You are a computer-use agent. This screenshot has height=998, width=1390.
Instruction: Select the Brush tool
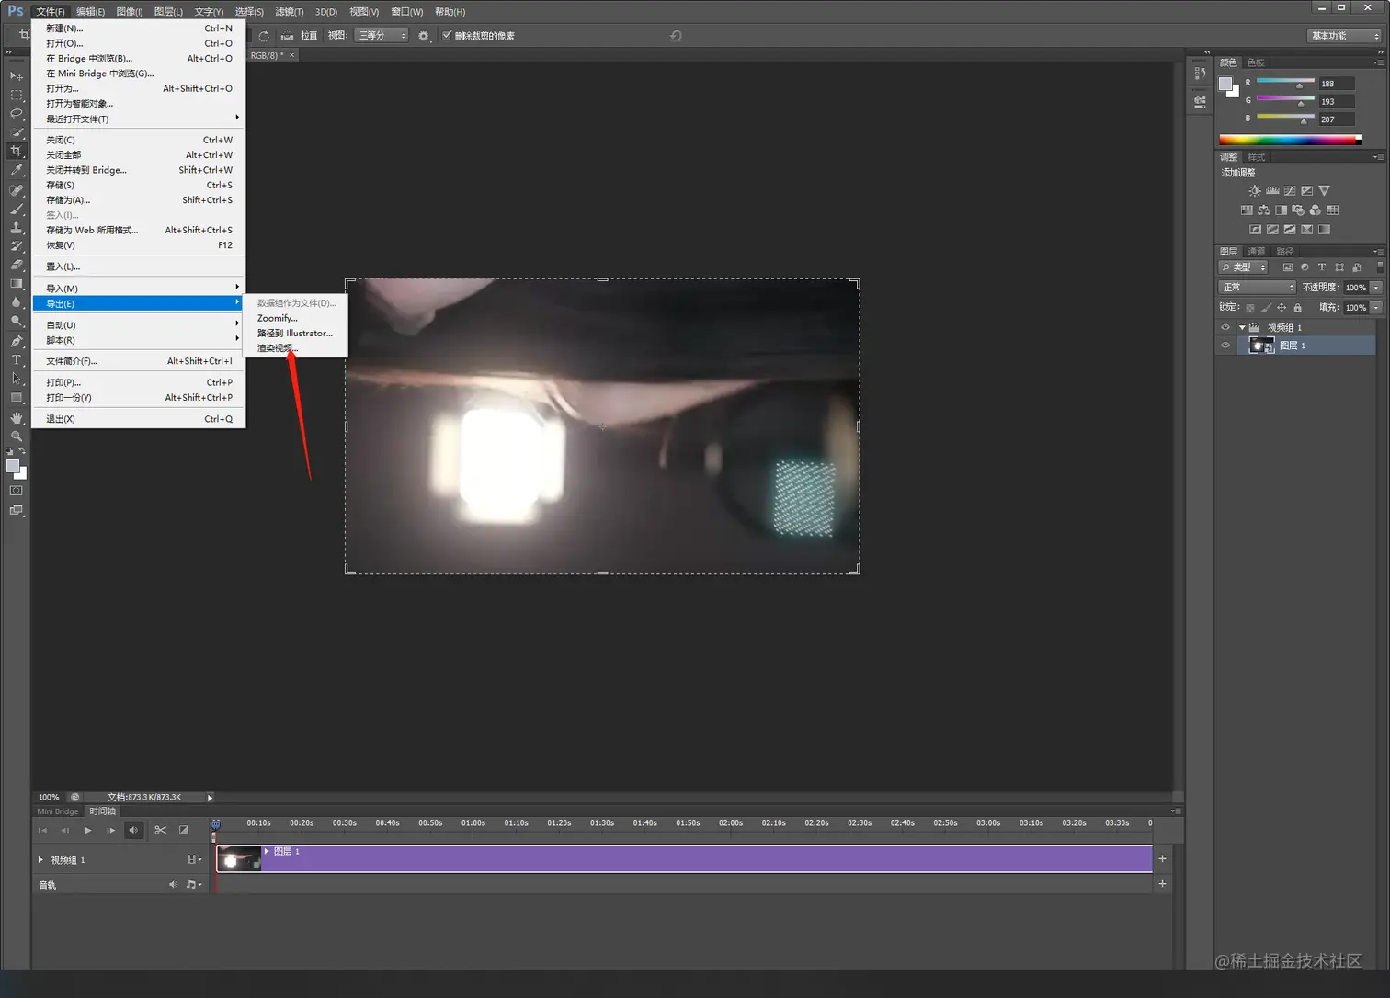pyautogui.click(x=17, y=209)
